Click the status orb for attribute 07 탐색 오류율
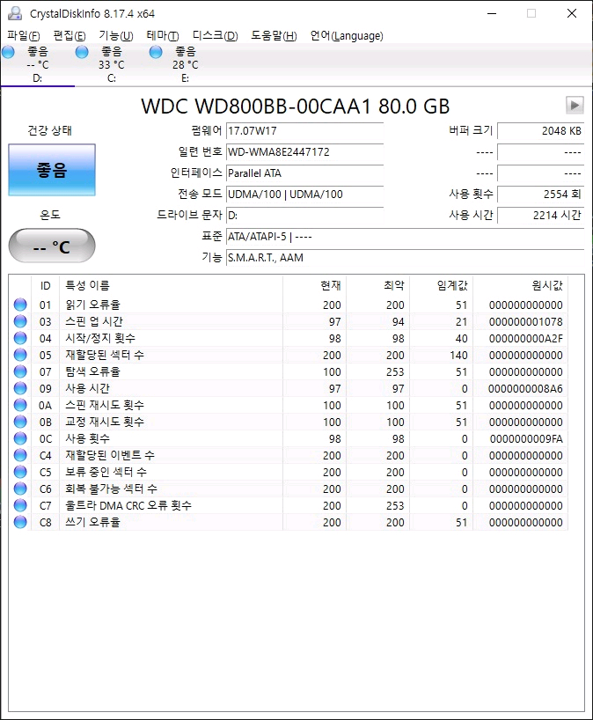 20,371
